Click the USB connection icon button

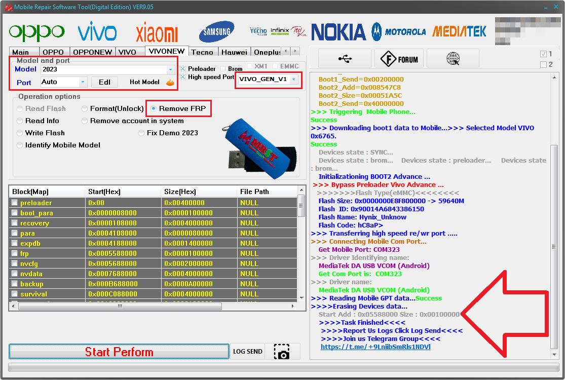[x=345, y=58]
